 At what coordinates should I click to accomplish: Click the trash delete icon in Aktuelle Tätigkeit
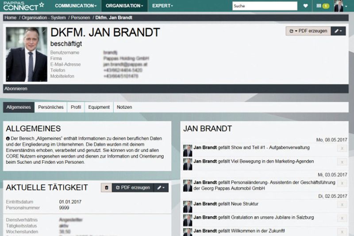pyautogui.click(x=107, y=188)
